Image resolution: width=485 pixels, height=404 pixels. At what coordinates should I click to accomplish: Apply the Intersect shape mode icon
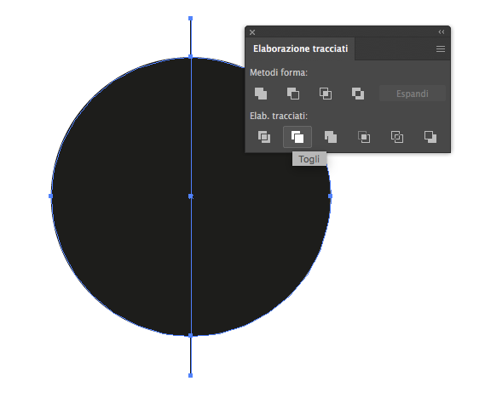pos(326,94)
